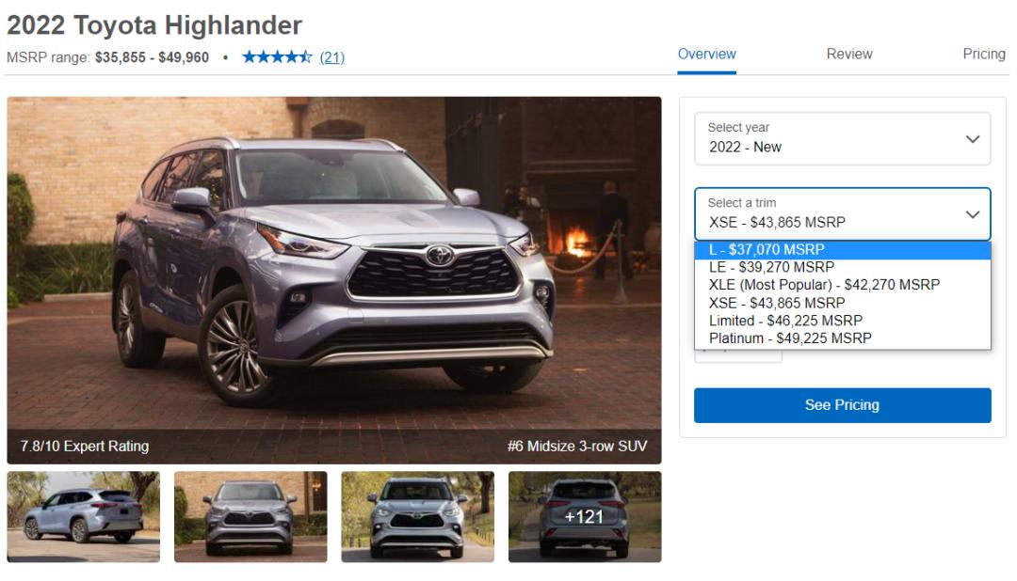The width and height of the screenshot is (1017, 581).
Task: Click the Select year chevron arrow
Action: click(972, 139)
